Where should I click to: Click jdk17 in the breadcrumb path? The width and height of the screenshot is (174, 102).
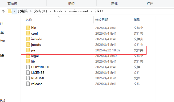99,11
